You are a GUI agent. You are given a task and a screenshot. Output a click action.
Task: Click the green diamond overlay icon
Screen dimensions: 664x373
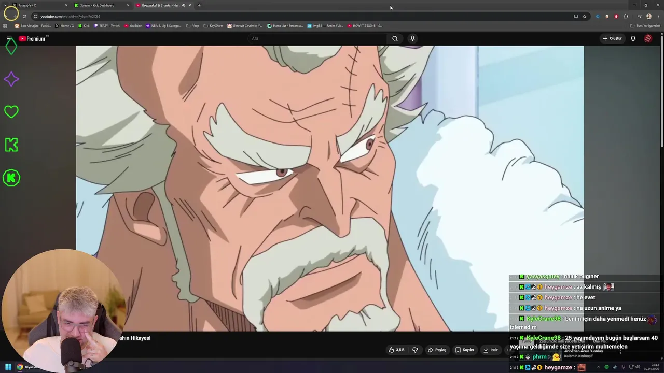11,47
